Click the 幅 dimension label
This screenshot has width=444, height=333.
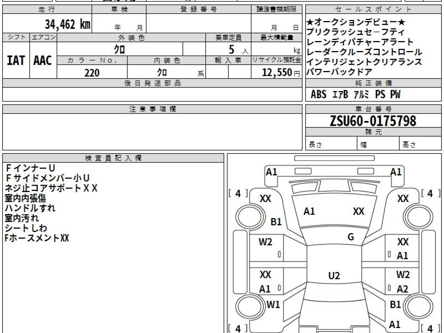click(x=364, y=145)
